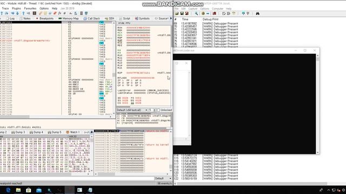The height and width of the screenshot is (194, 346).
Task: Click the find binoculars icon in DebugView
Action: (257, 13)
